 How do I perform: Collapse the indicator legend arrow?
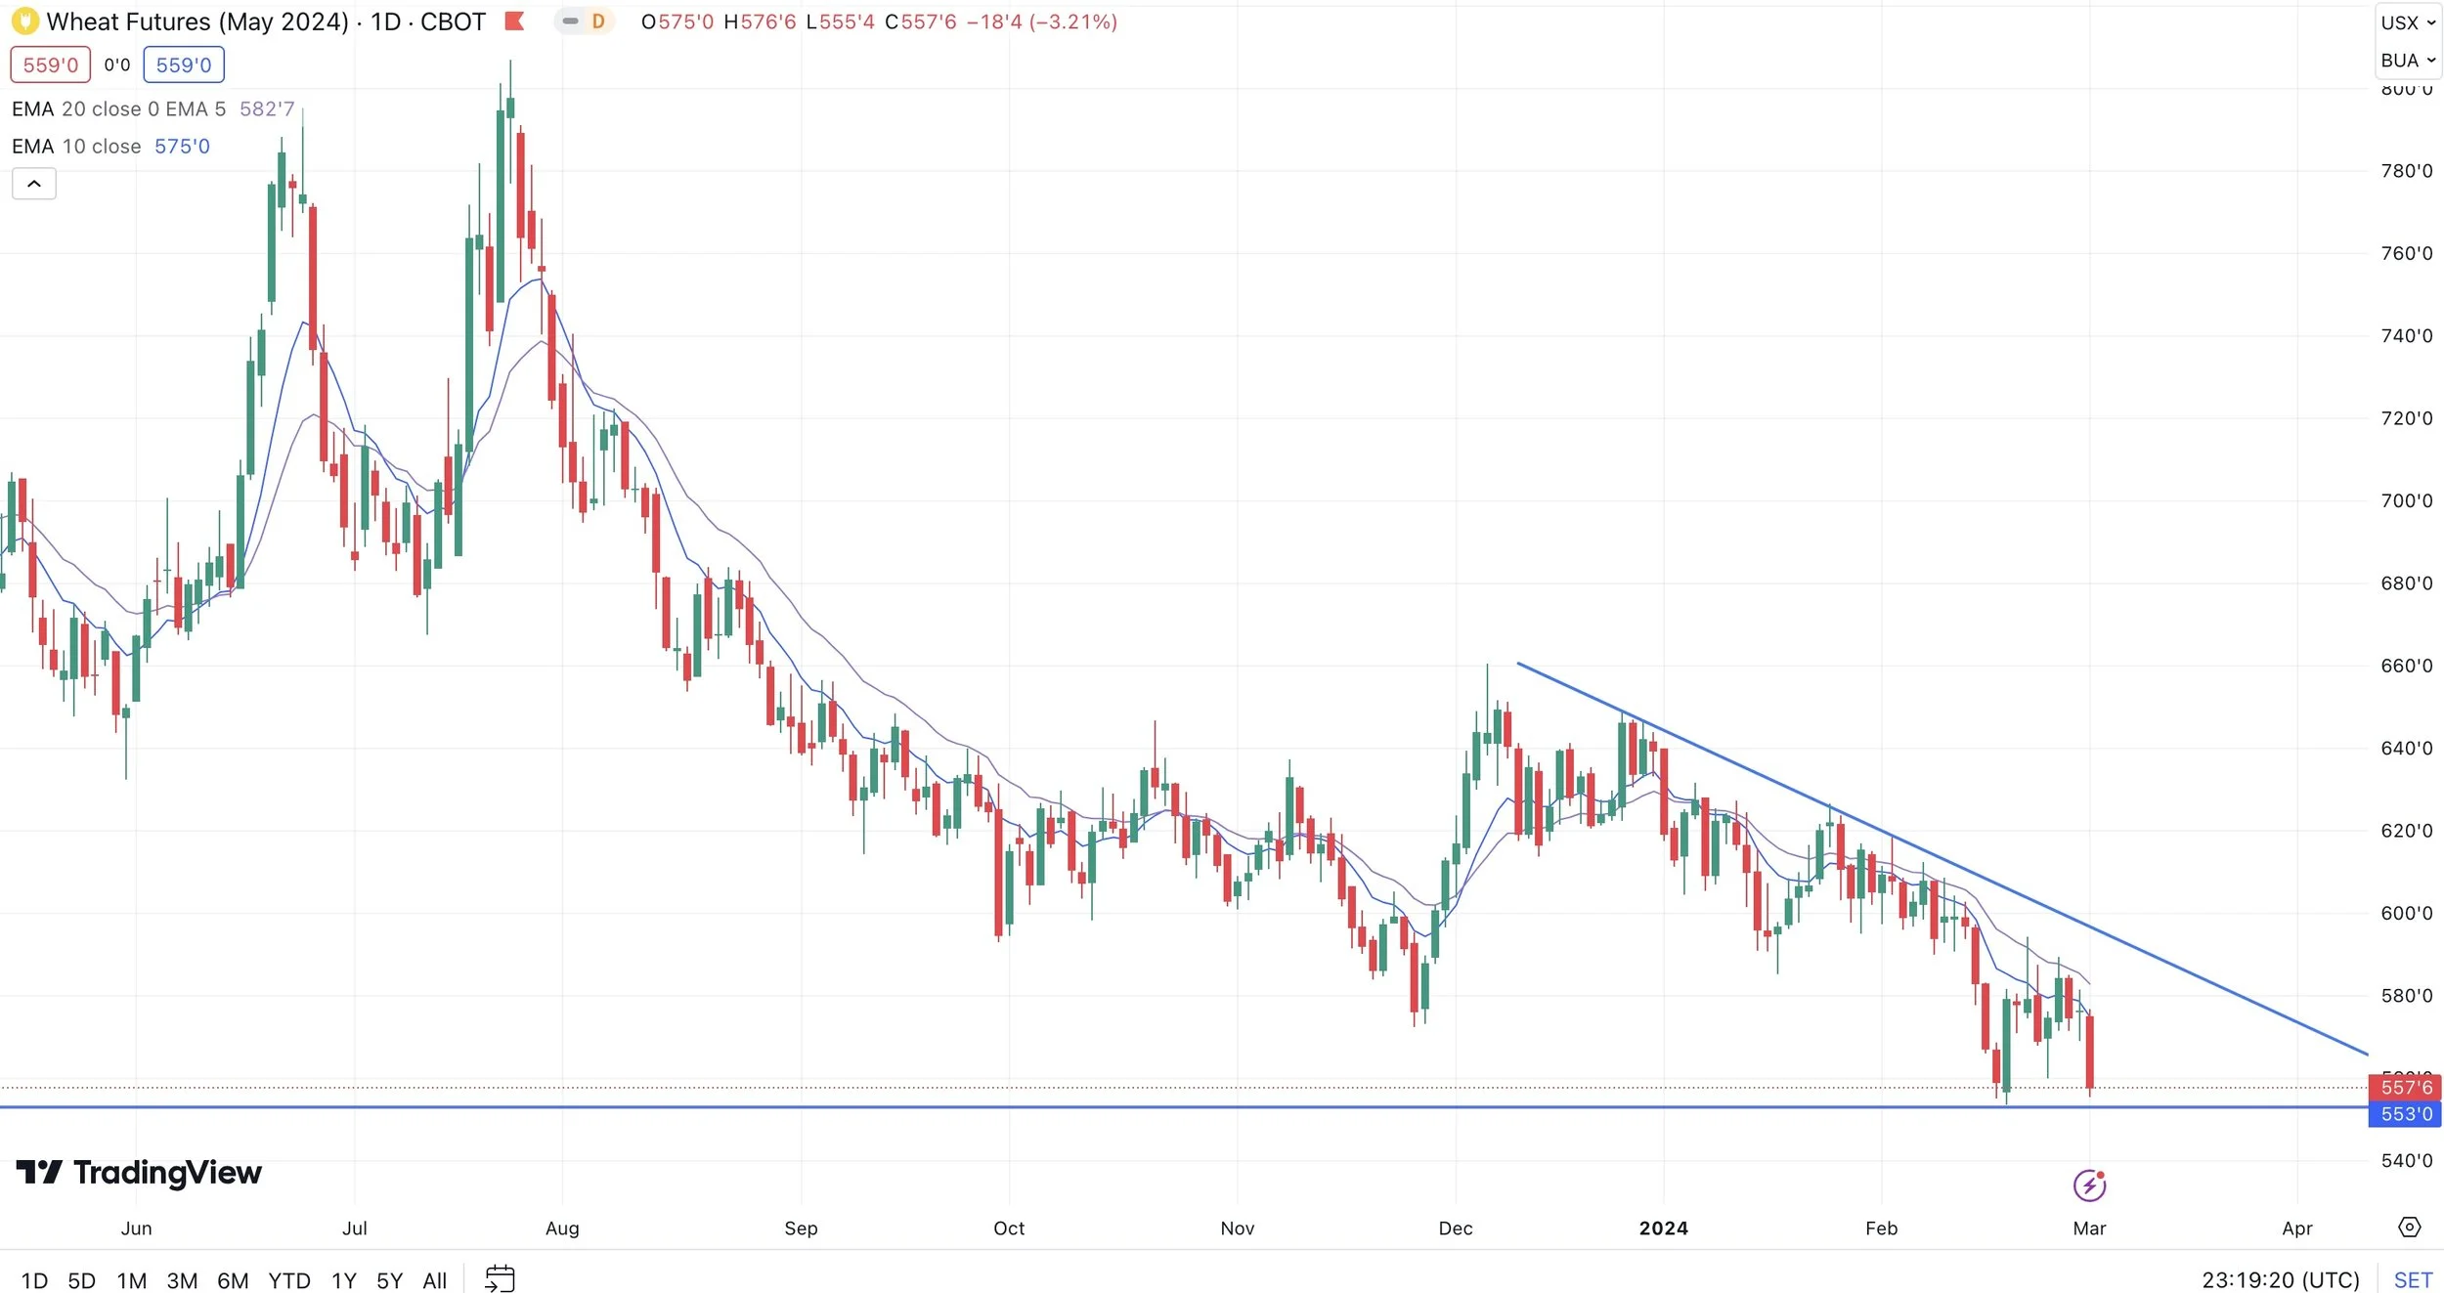[x=33, y=184]
